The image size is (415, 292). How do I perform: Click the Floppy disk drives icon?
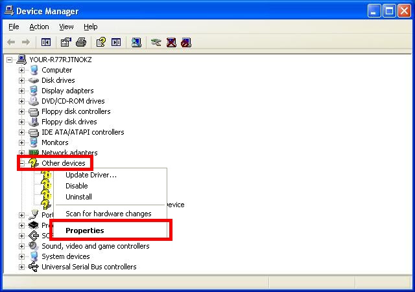tap(34, 122)
